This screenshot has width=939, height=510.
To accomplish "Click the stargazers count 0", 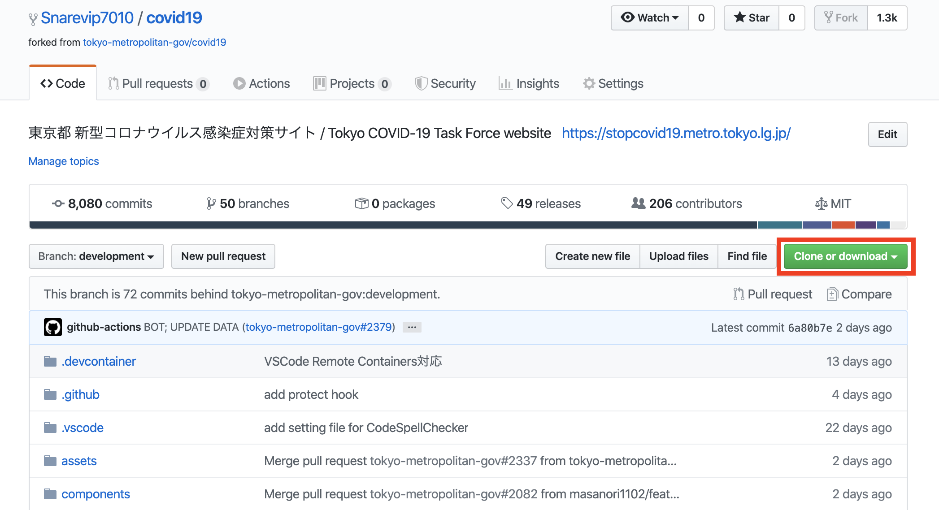I will (x=792, y=18).
